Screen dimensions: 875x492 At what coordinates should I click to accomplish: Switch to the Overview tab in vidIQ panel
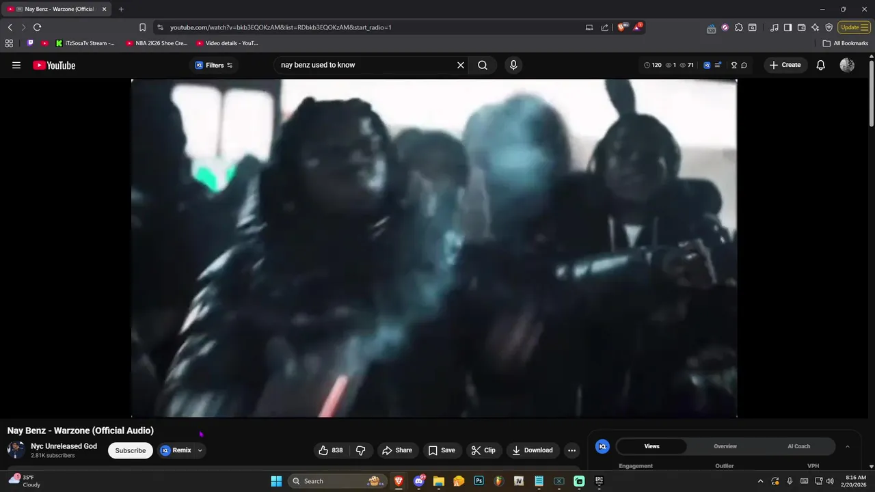[x=725, y=446]
